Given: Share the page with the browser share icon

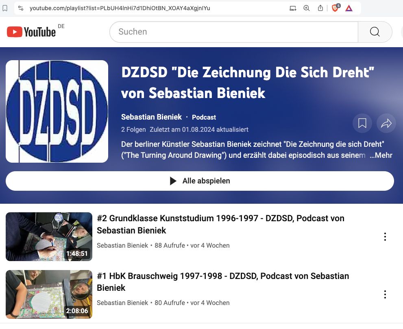Looking at the screenshot, I should tap(320, 8).
